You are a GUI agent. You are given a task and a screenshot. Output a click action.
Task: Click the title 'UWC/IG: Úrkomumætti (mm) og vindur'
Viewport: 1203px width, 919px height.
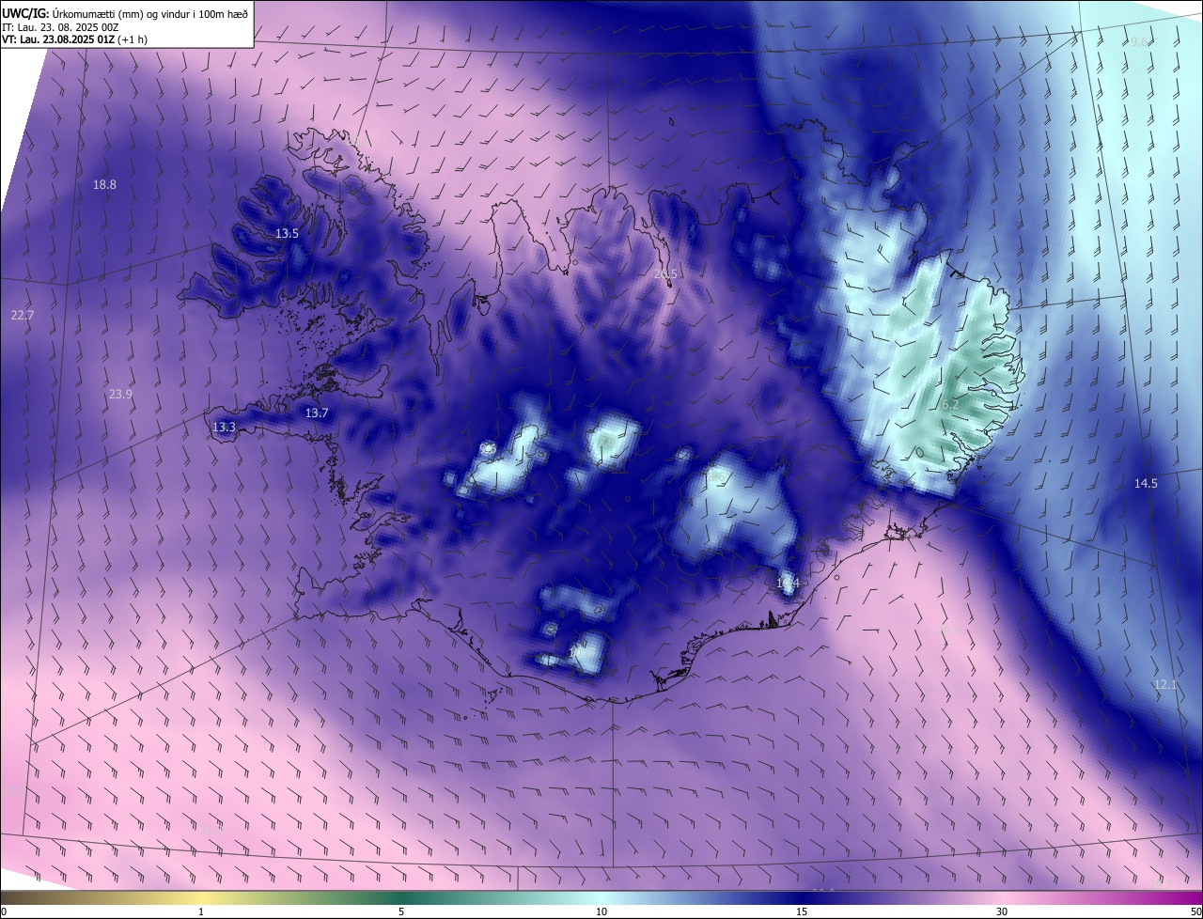[125, 13]
